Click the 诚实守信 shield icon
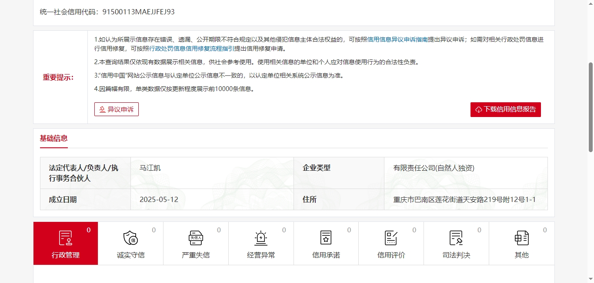Screen dimensions: 594x283 (130, 238)
